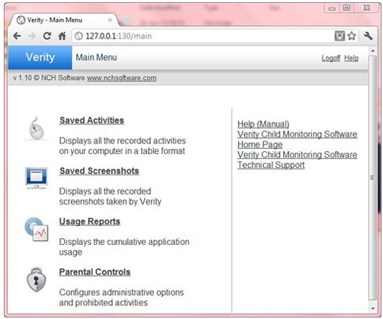The width and height of the screenshot is (383, 319).
Task: Click the mouse icon beside Saved Activities
Action: 37,128
